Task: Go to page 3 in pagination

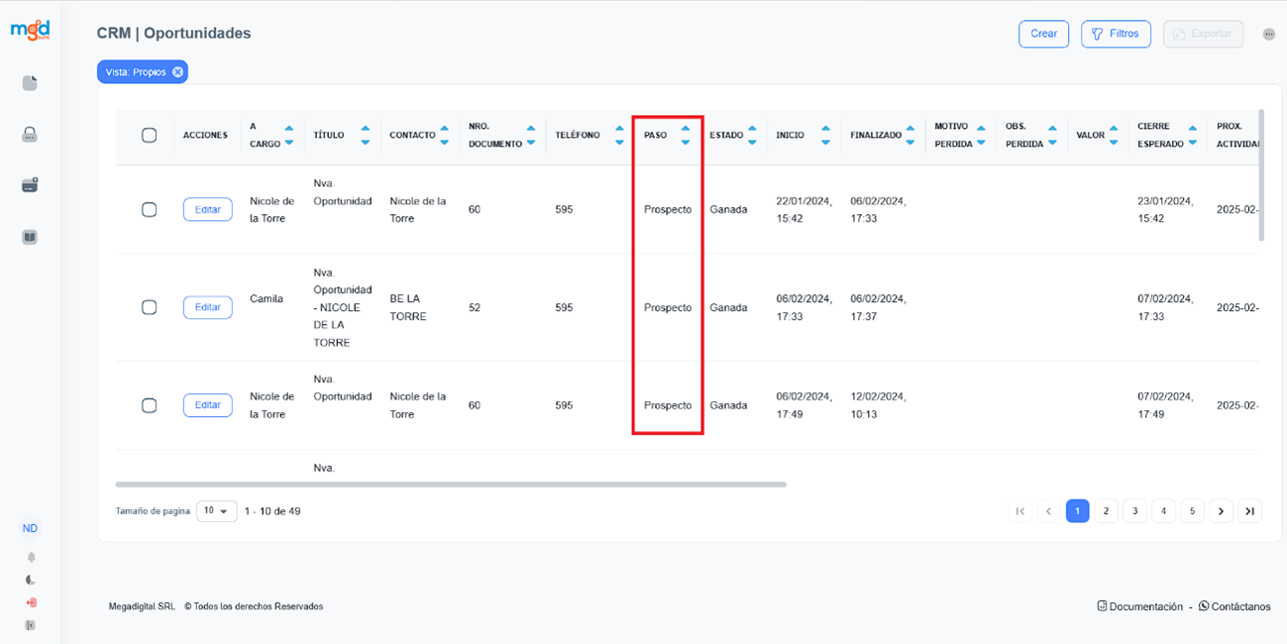Action: [1134, 511]
